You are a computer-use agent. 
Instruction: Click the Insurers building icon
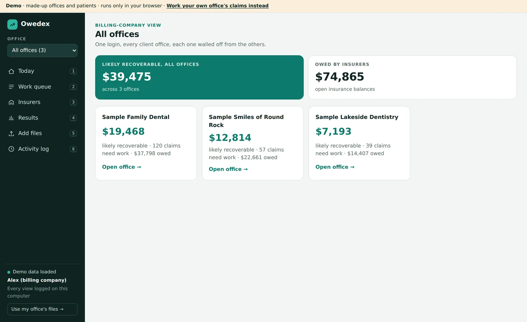(x=11, y=102)
